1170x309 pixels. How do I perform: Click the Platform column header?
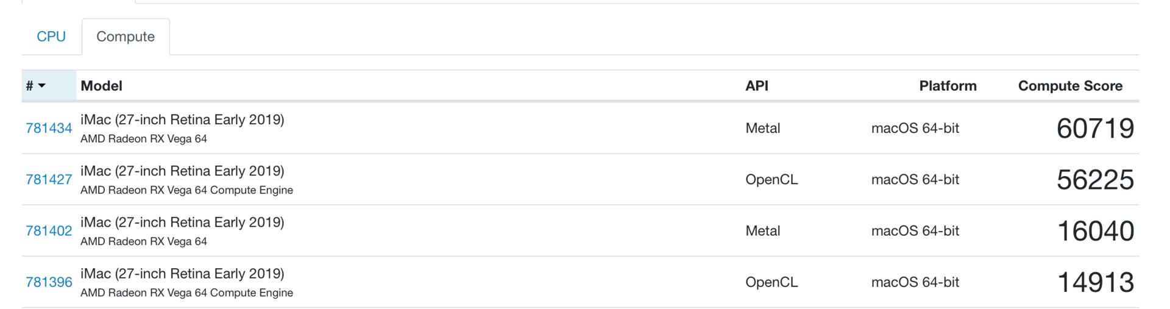pyautogui.click(x=947, y=86)
